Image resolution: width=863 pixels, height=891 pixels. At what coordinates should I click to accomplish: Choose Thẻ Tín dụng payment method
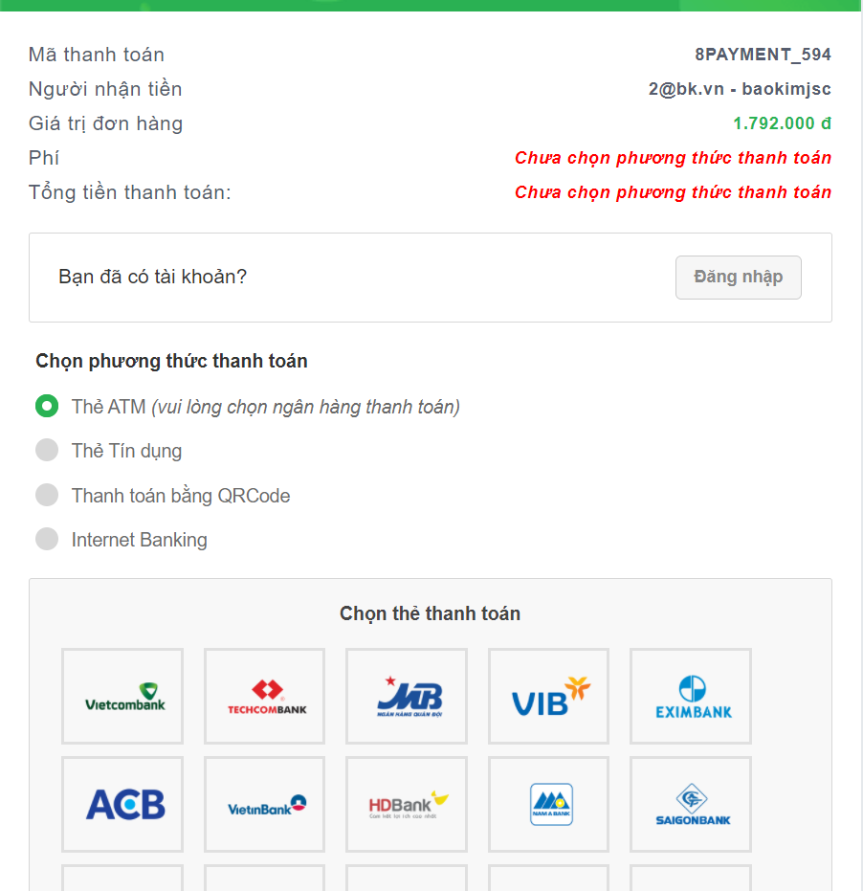pyautogui.click(x=47, y=450)
